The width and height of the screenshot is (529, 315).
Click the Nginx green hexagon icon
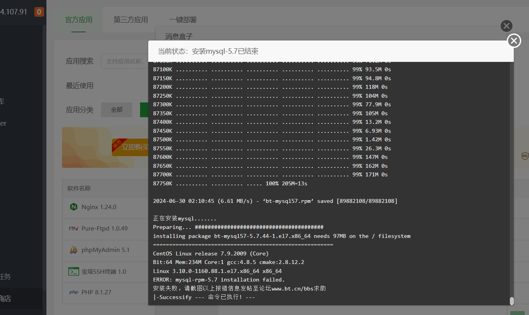[73, 207]
